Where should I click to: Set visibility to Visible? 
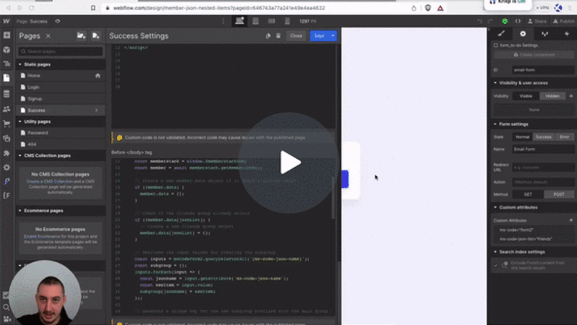[526, 96]
